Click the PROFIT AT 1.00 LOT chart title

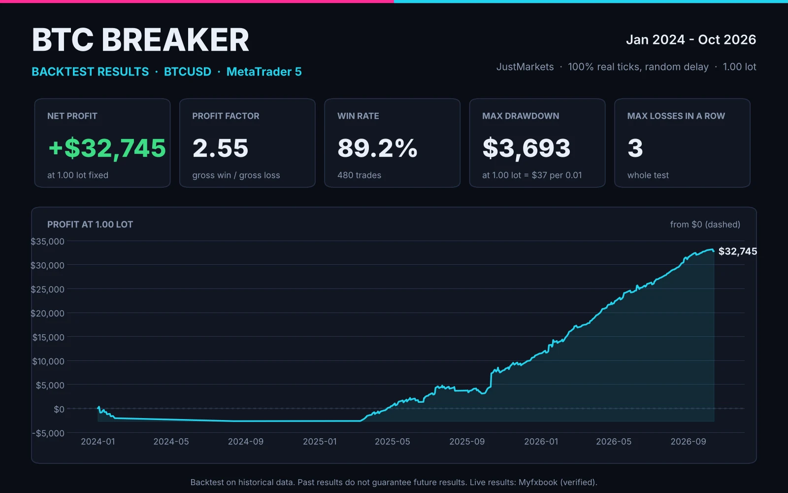click(x=90, y=224)
